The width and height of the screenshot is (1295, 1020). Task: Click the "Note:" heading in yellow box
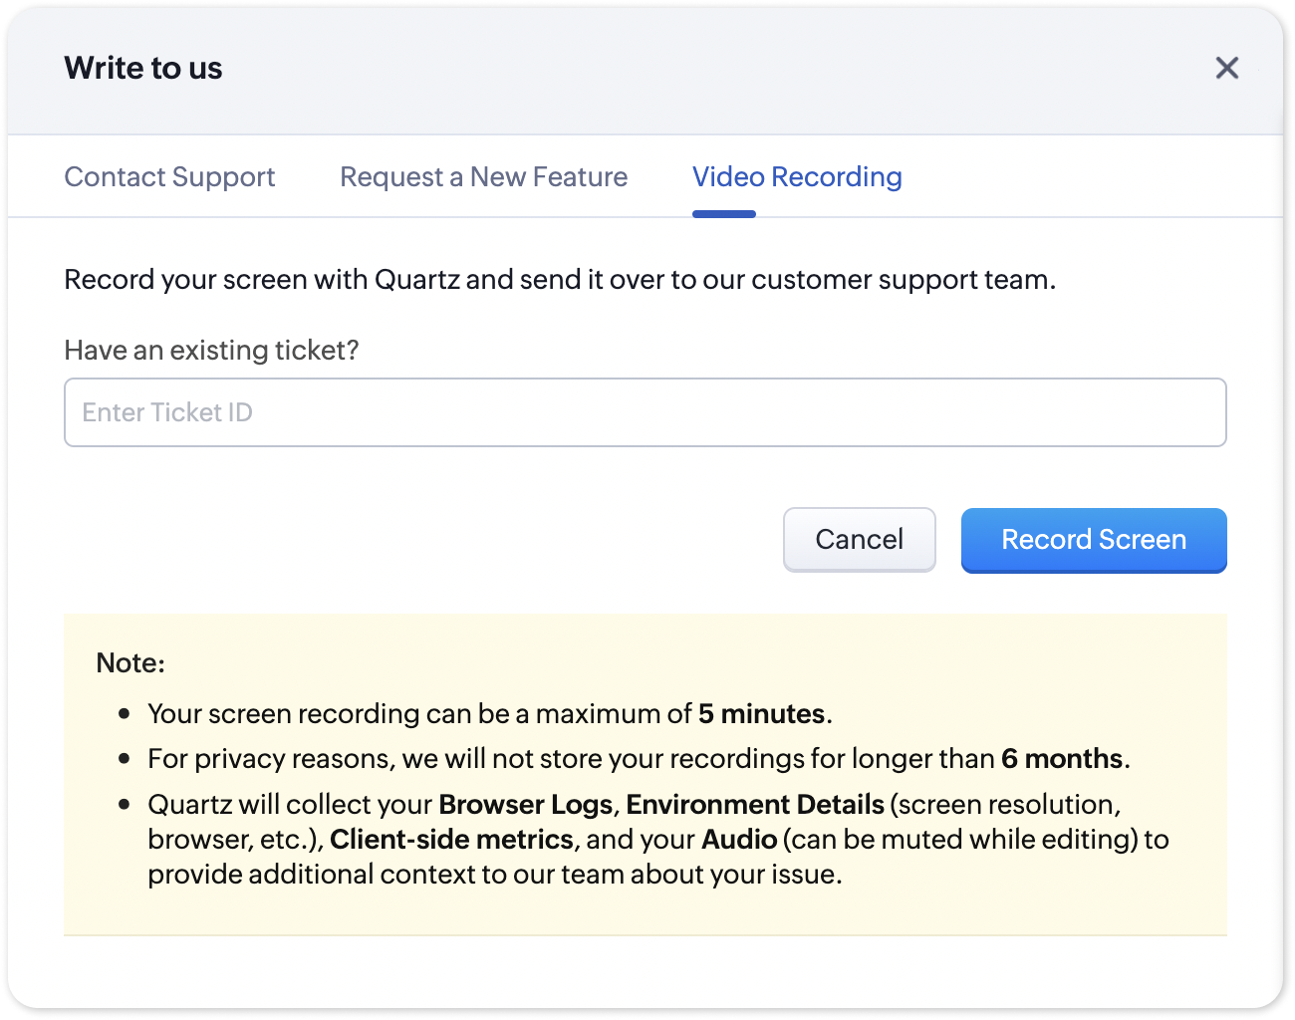(130, 663)
